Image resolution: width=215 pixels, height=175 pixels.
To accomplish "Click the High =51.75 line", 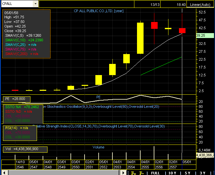I will 14,17.
